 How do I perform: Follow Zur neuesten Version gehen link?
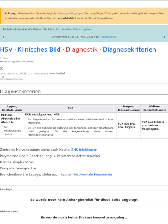coord(73,29)
